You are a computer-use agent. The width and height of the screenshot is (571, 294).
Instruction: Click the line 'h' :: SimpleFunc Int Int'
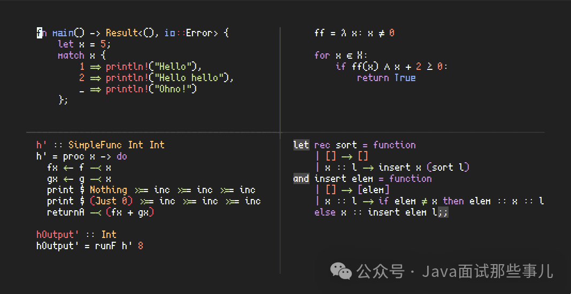[101, 145]
